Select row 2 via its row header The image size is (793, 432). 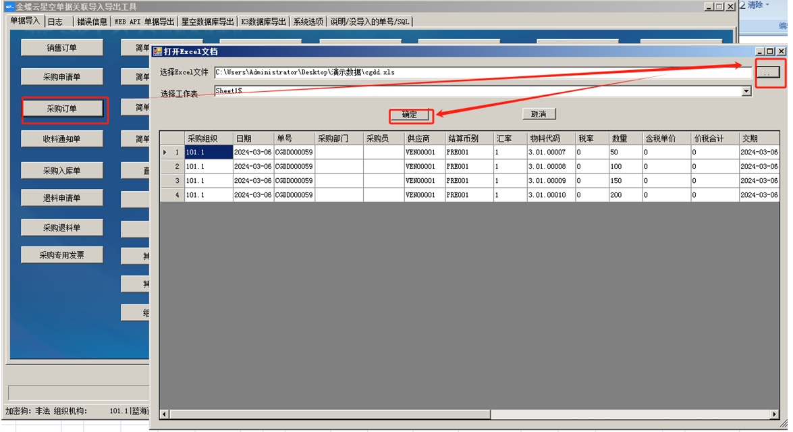click(173, 166)
